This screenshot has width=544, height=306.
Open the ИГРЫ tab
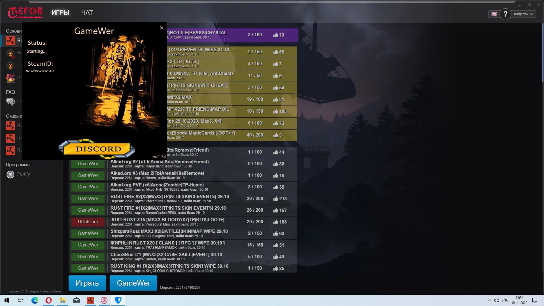[x=60, y=12]
